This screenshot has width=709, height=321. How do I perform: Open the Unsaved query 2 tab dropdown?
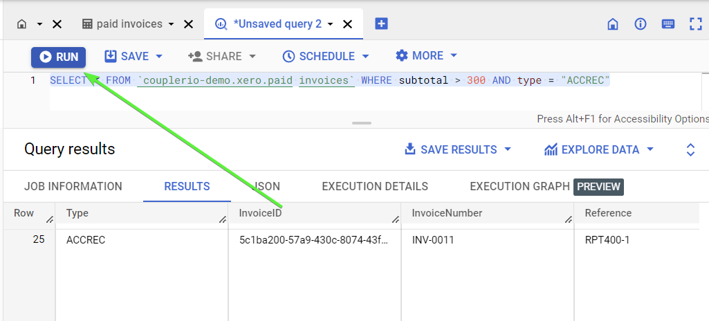click(330, 24)
